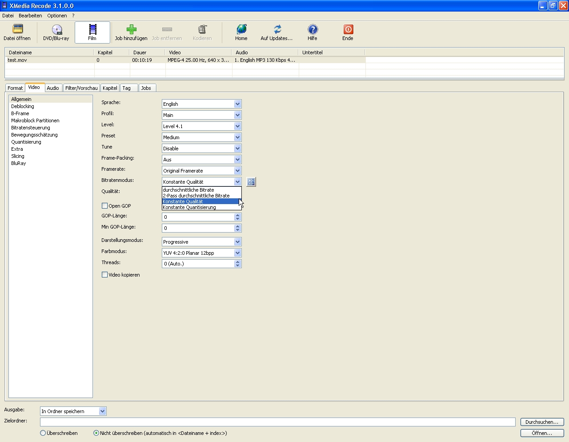569x442 pixels.
Task: Switch to the Audio tab
Action: click(x=53, y=88)
